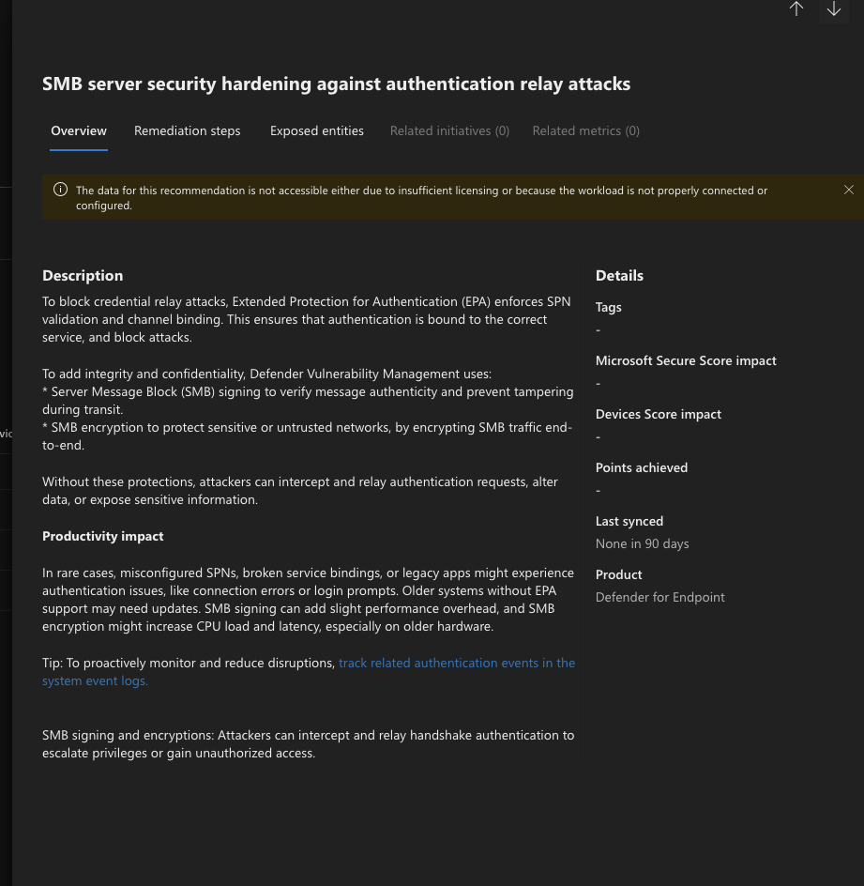Screen dimensions: 864x886
Task: Navigate to the previous recommendation with the up arrow
Action: click(x=796, y=10)
